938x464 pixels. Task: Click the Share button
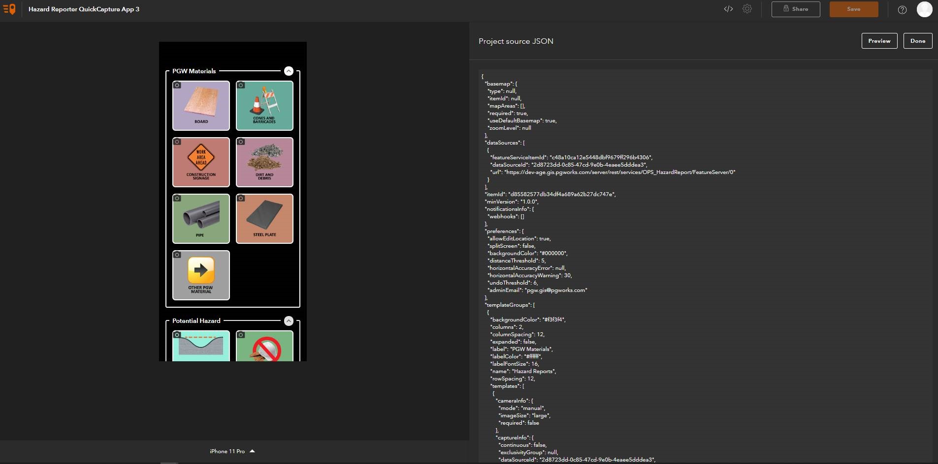tap(796, 9)
